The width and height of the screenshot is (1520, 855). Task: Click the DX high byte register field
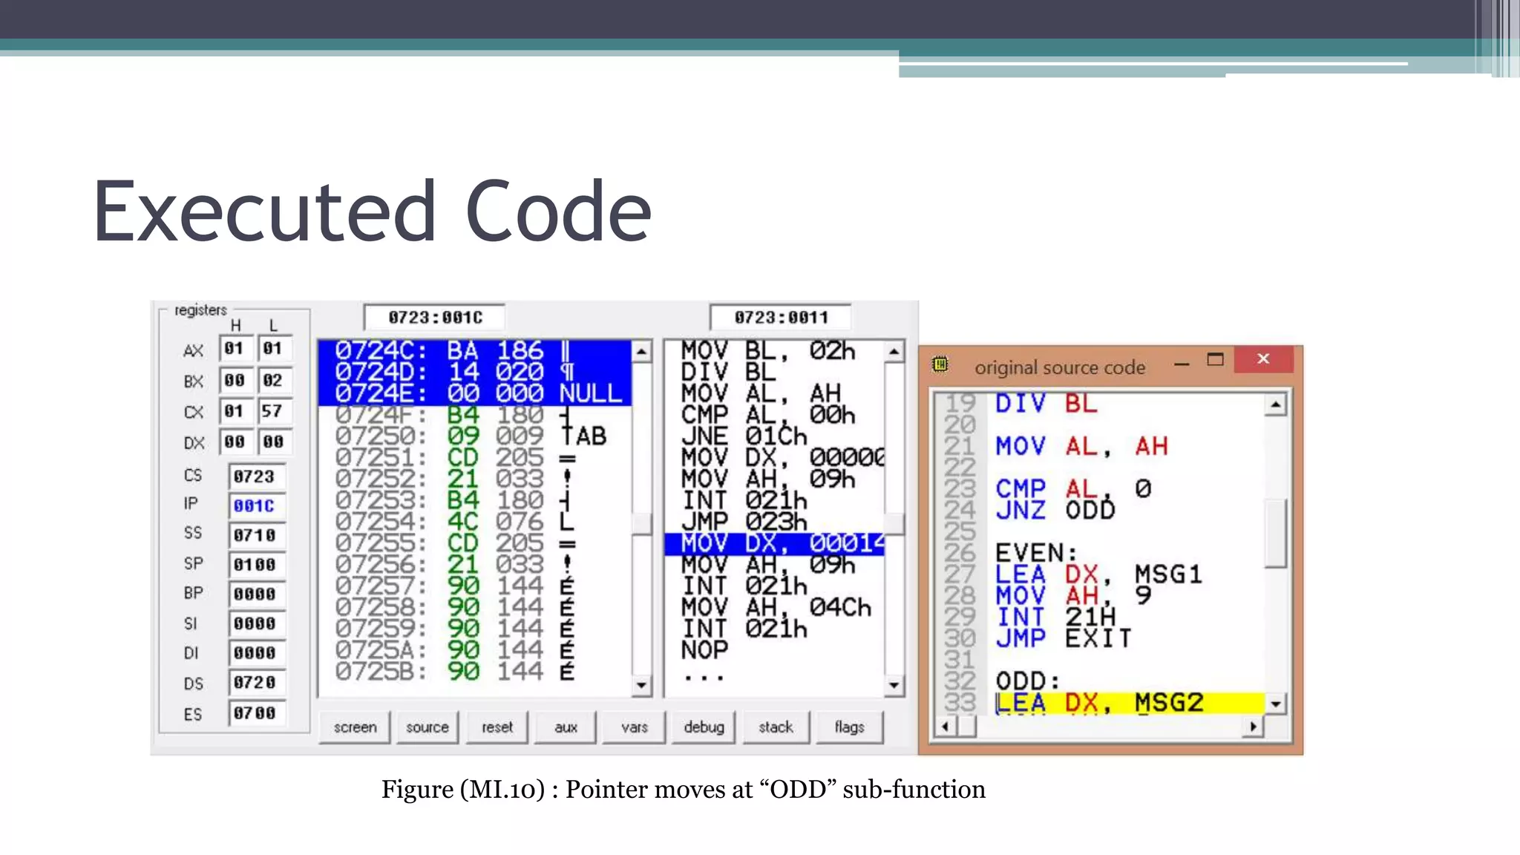coord(235,442)
